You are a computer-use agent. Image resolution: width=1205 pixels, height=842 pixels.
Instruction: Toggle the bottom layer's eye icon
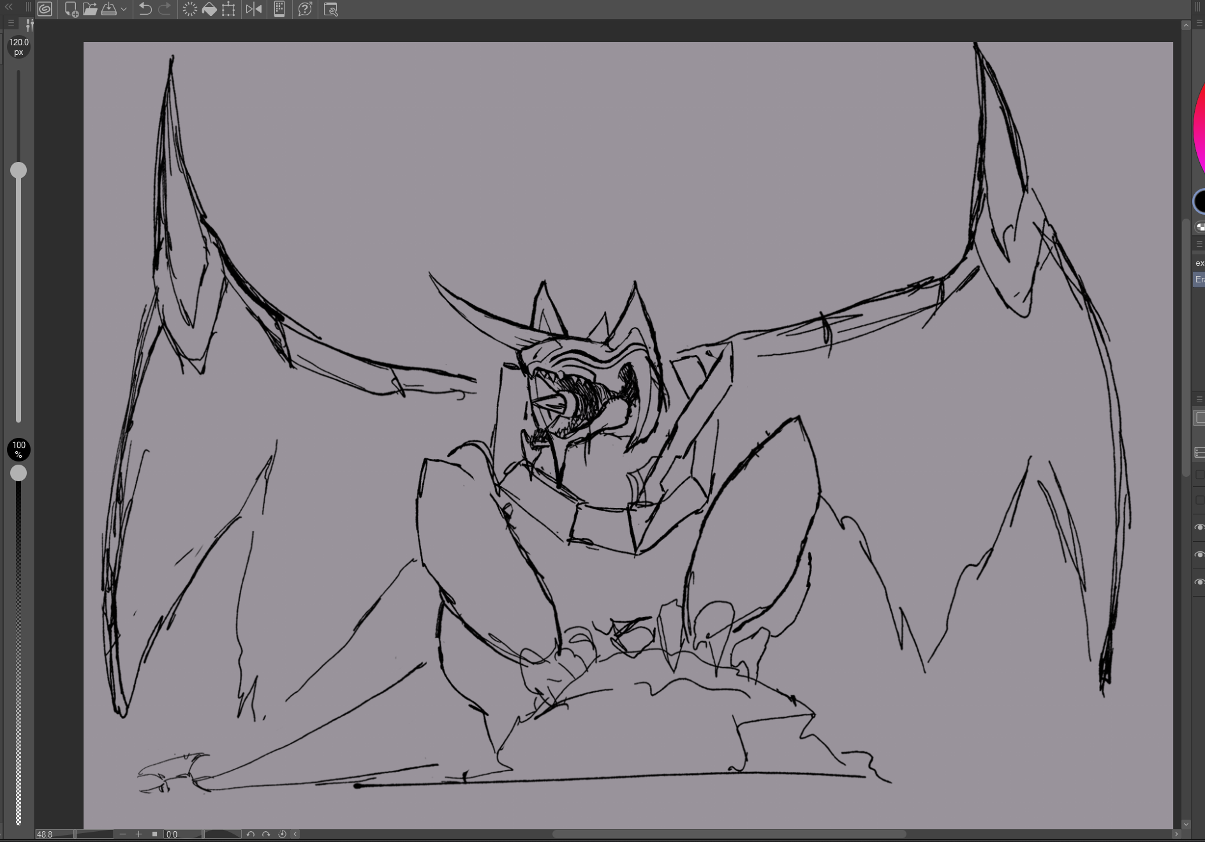tap(1199, 582)
